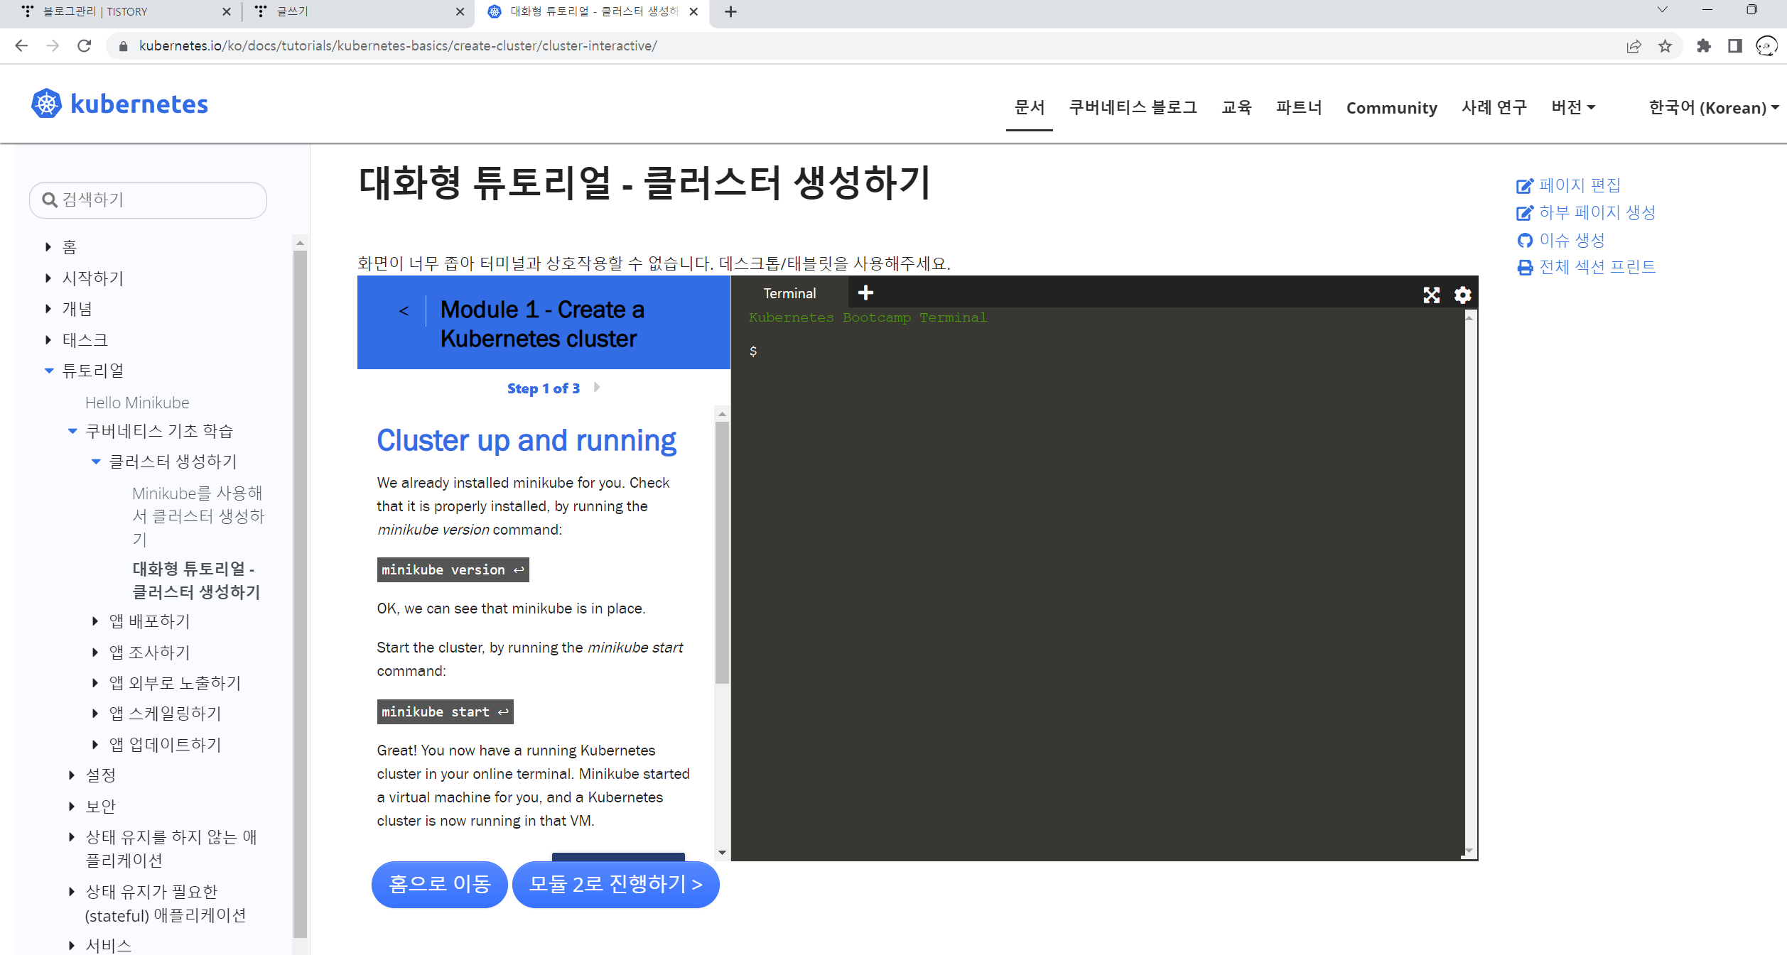This screenshot has width=1787, height=955.
Task: Click the minikube version command box
Action: (453, 569)
